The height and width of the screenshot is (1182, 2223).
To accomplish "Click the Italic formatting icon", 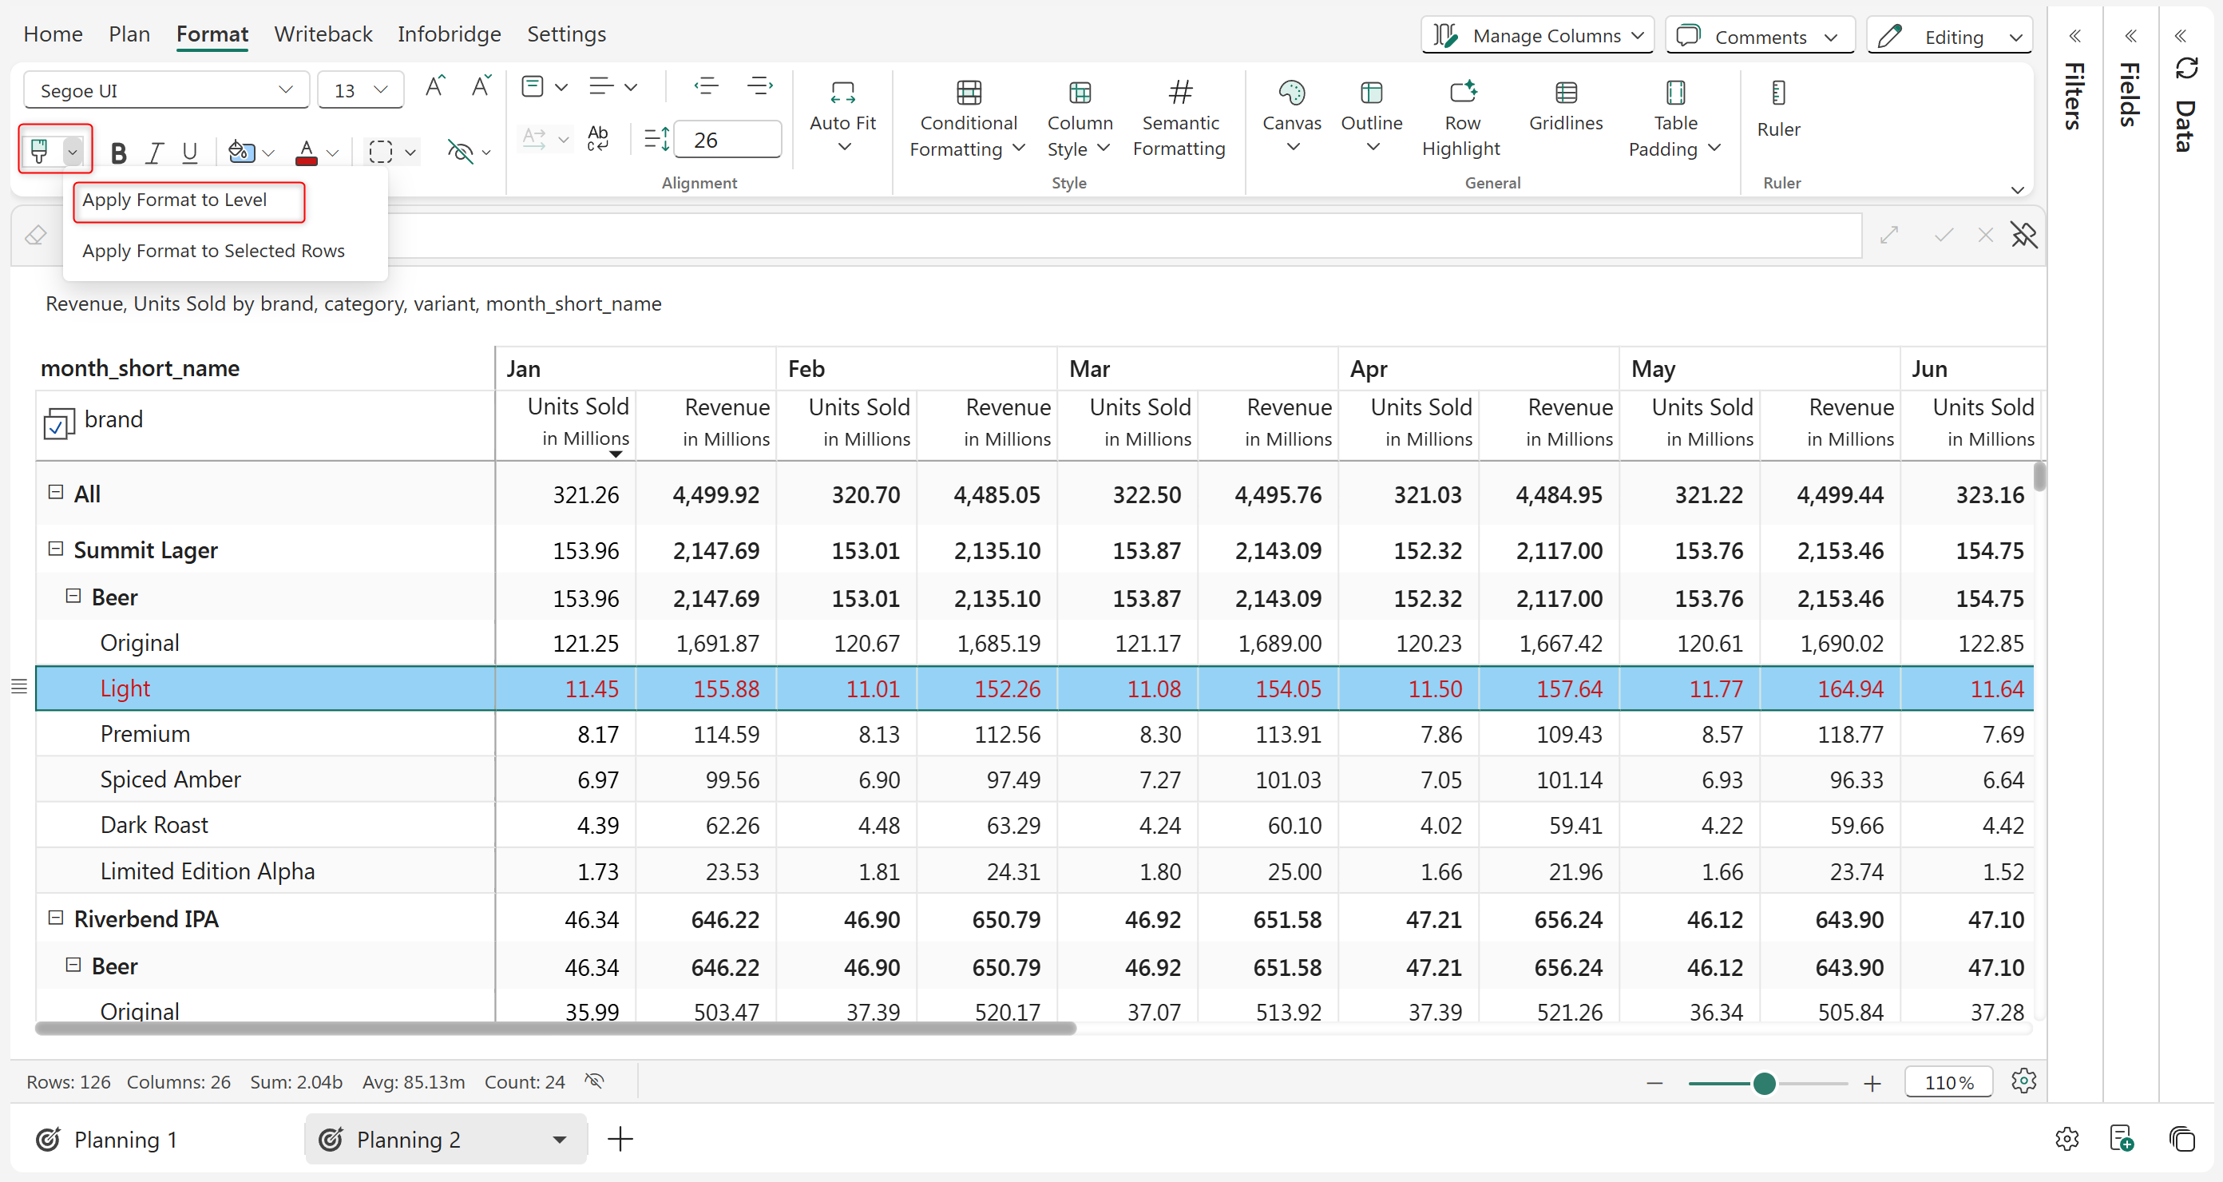I will [154, 153].
